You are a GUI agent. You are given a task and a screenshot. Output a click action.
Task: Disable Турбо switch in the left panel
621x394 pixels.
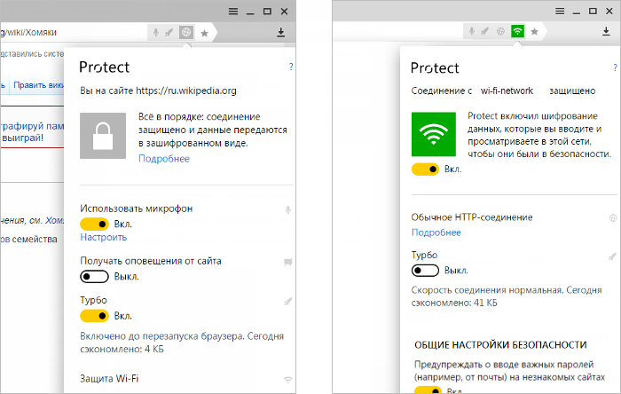pos(94,316)
